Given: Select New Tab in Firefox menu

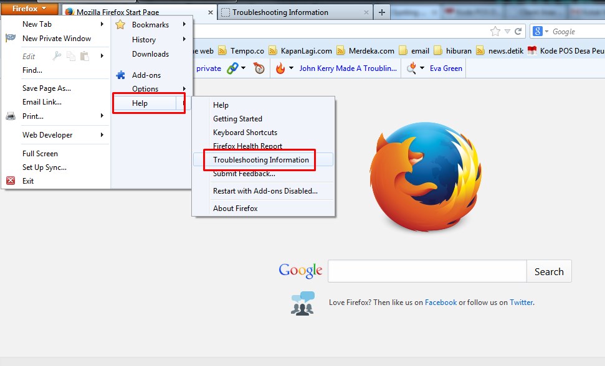Looking at the screenshot, I should pos(37,24).
